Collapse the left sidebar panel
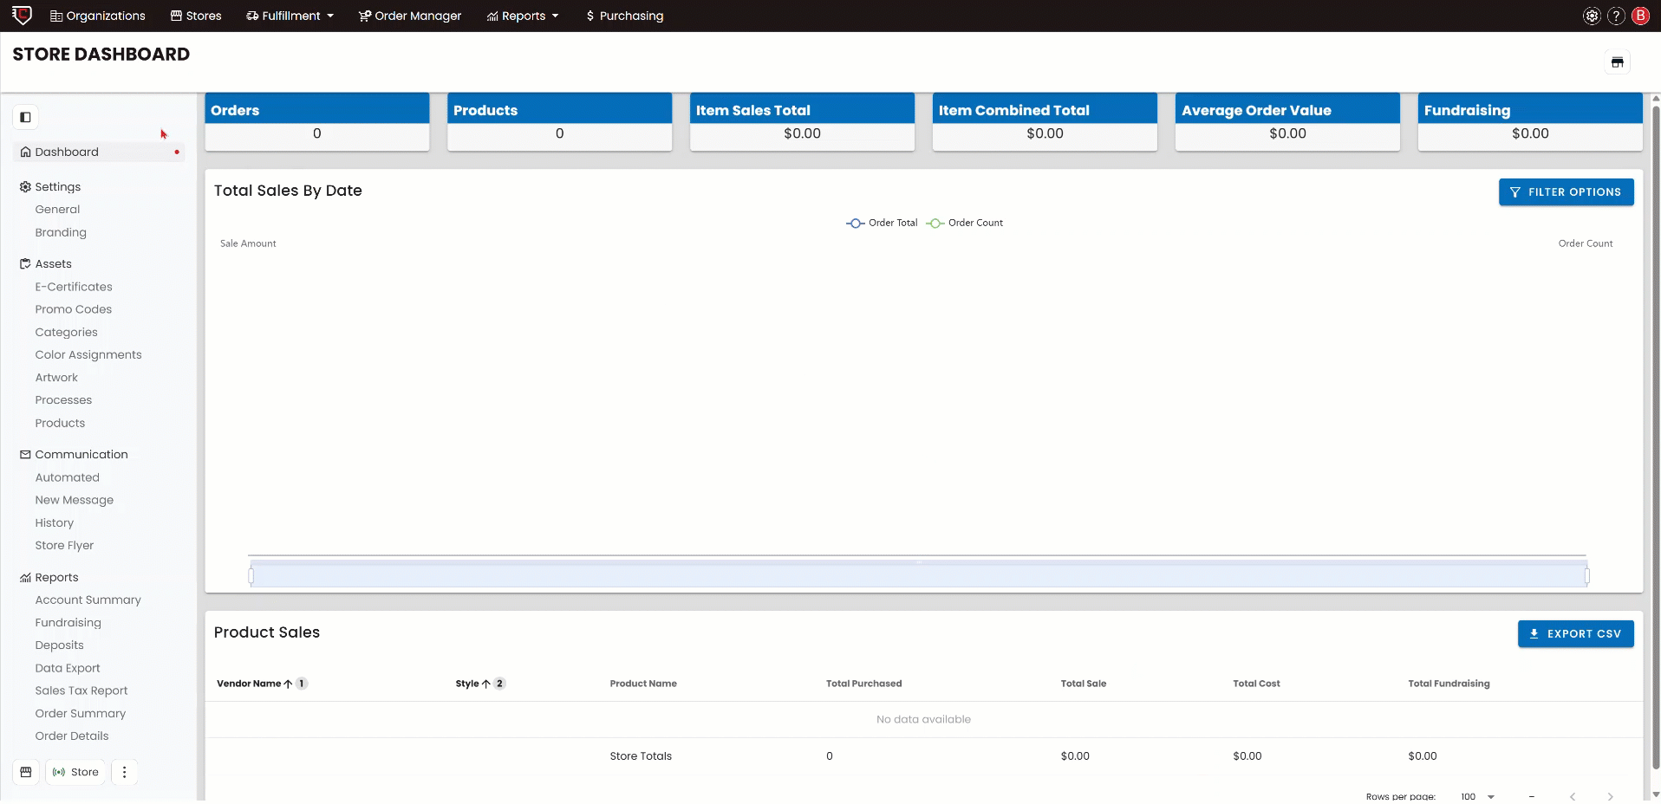This screenshot has height=804, width=1661. point(26,117)
